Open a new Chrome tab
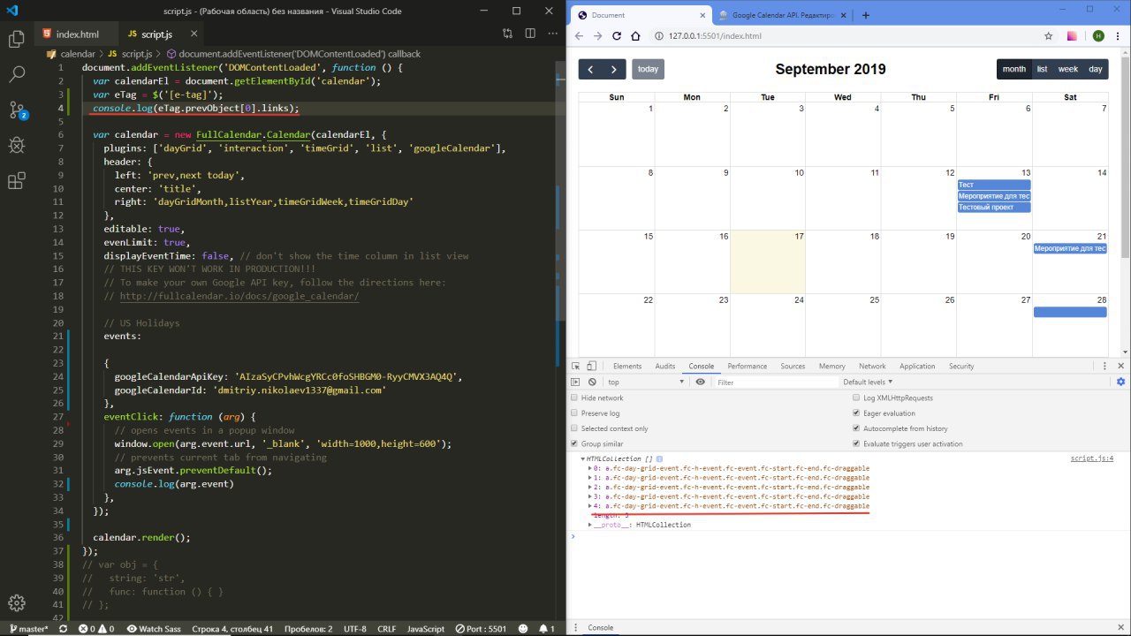The width and height of the screenshot is (1131, 636). pos(865,15)
